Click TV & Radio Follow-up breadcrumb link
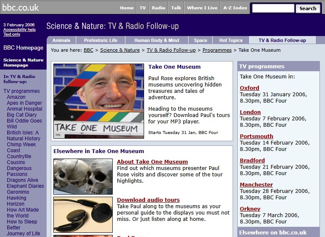Viewport: 325px width, 237px height. tap(171, 50)
